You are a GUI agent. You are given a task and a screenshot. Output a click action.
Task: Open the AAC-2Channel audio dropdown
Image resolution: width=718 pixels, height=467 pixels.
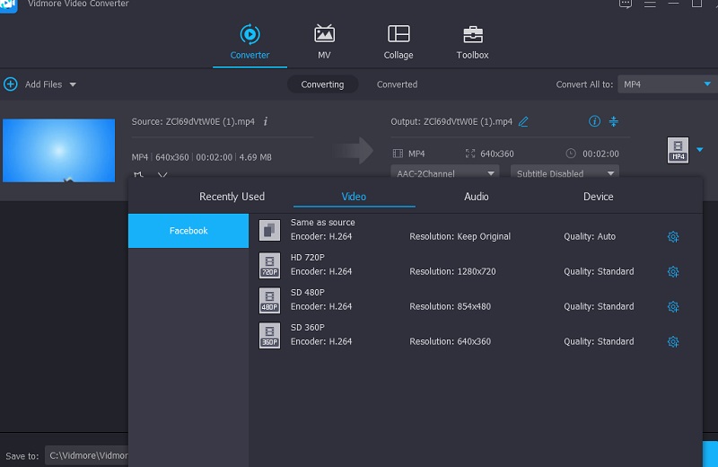[x=446, y=173]
